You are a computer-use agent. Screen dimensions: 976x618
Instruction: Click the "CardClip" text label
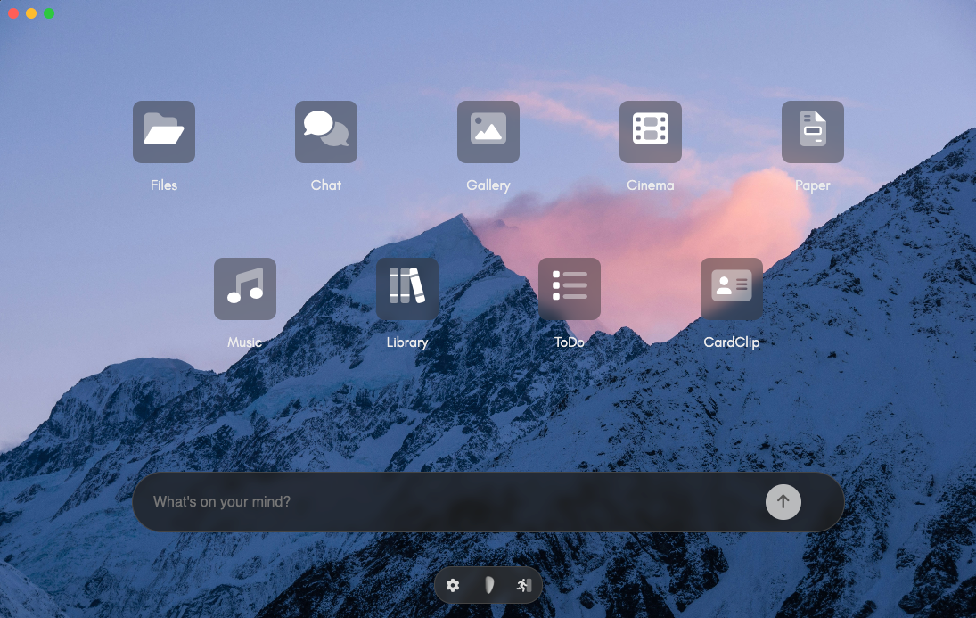[732, 342]
